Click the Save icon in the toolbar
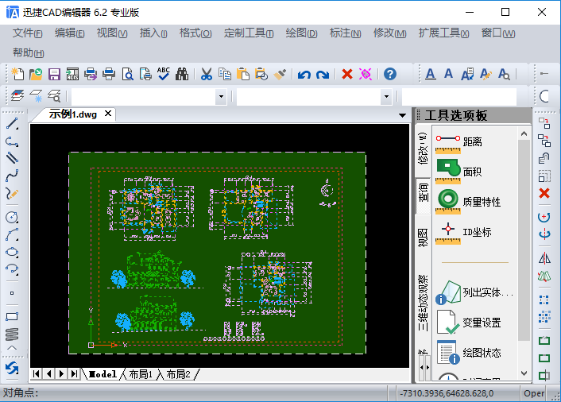 54,74
